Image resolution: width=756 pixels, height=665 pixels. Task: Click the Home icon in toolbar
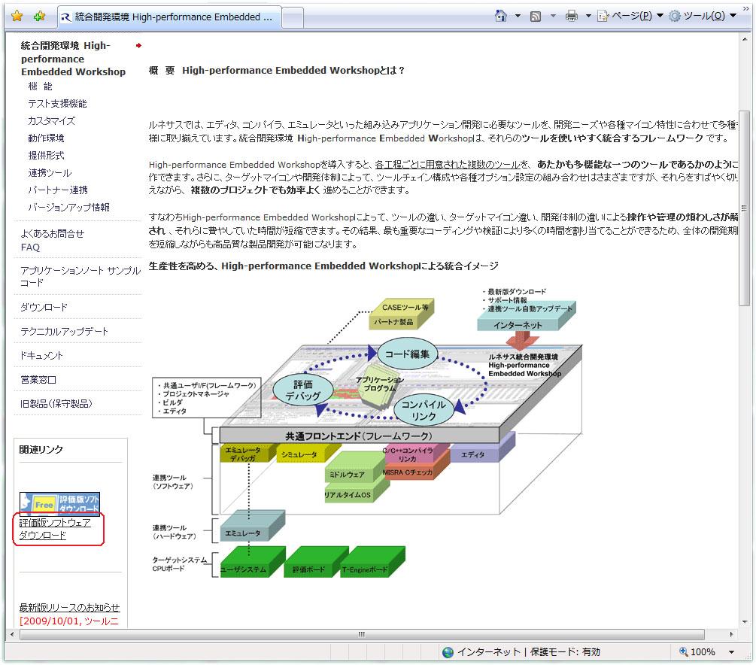coord(501,16)
